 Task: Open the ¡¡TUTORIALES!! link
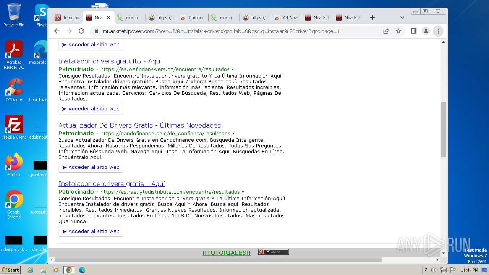coord(227,253)
